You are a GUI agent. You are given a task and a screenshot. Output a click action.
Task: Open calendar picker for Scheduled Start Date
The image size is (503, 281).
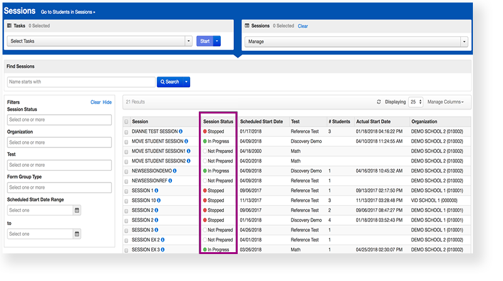point(77,210)
